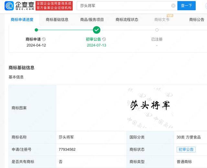The width and height of the screenshot is (207, 168).
Task: Click the green checkmark progress node
Action: click(x=96, y=30)
